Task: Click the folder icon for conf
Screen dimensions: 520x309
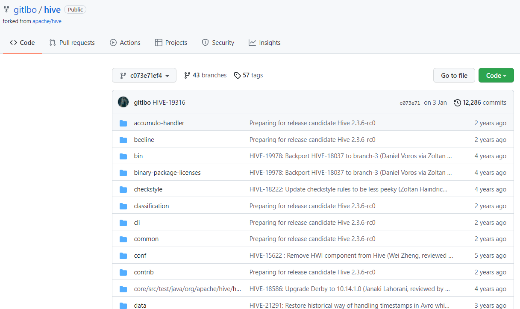Action: coord(123,256)
